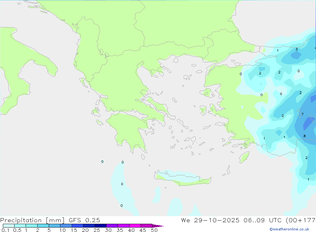
Task: Select the 'GFS 0.25' model label
Action: pos(84,220)
